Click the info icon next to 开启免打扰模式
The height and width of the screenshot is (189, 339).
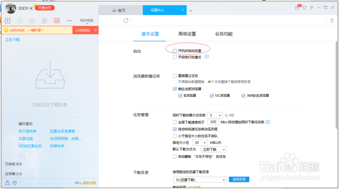(x=207, y=57)
